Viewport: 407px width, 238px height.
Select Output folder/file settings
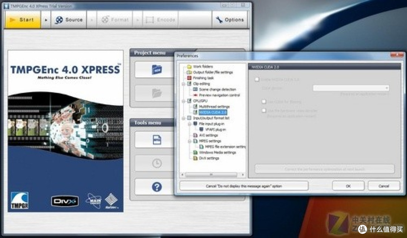[213, 72]
